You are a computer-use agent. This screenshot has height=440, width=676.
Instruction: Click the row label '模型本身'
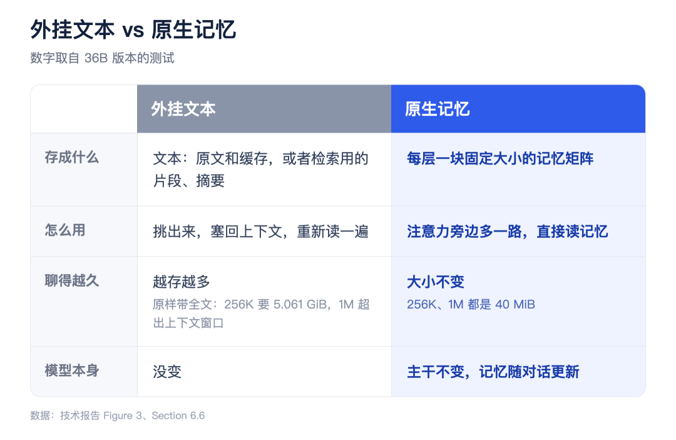[x=72, y=371]
